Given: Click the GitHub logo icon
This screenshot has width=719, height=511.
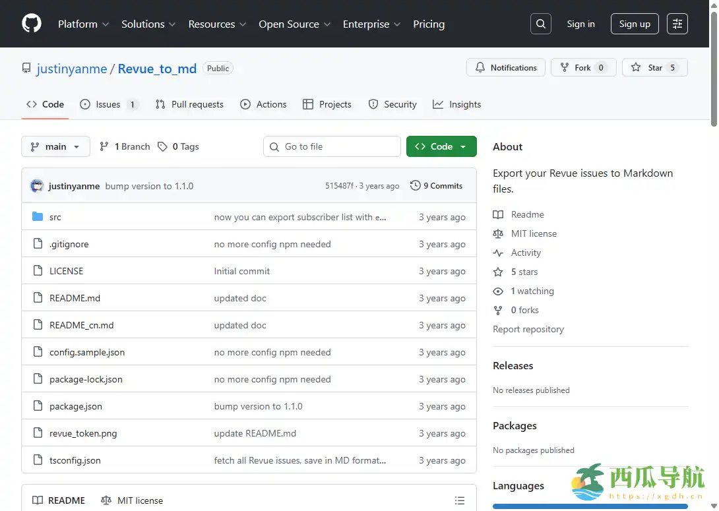Looking at the screenshot, I should click(32, 24).
